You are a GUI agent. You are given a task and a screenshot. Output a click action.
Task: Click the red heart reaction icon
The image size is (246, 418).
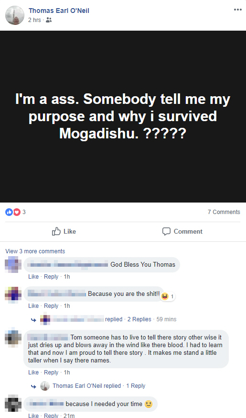click(17, 212)
